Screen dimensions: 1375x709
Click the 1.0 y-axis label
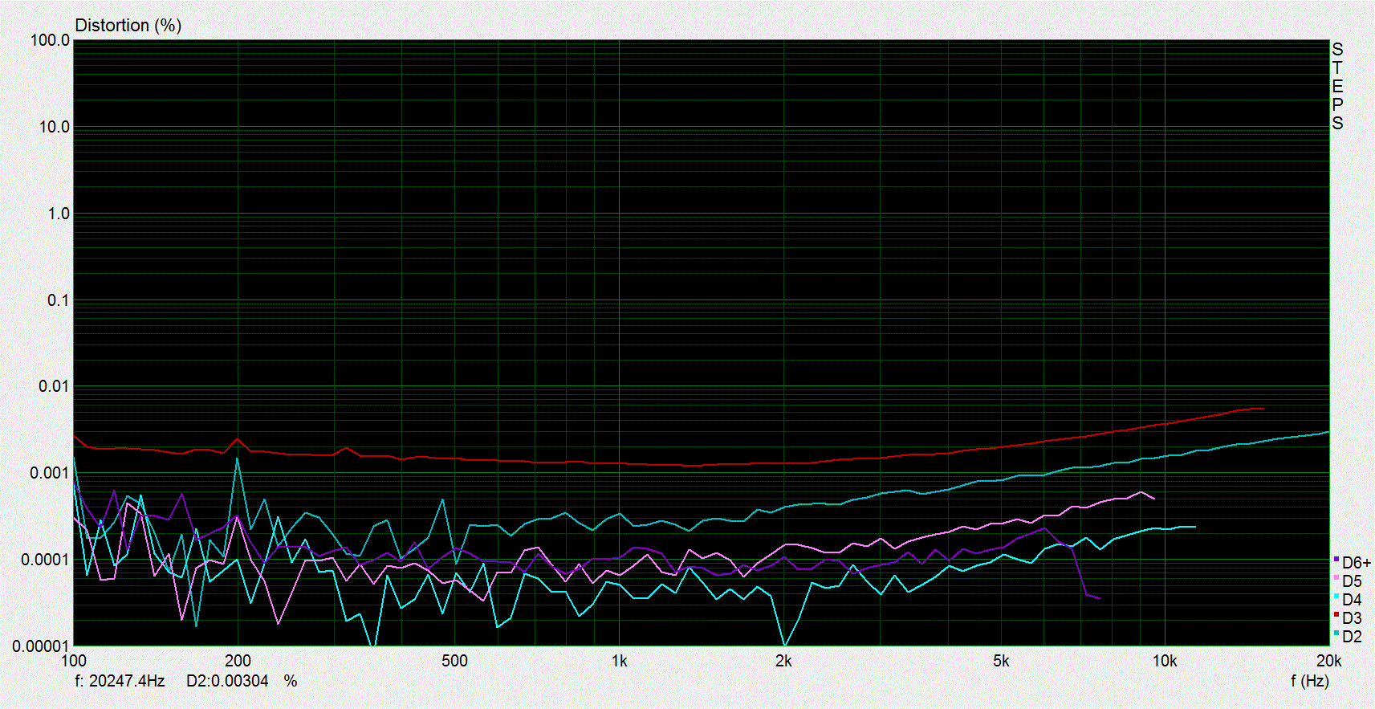click(x=59, y=214)
